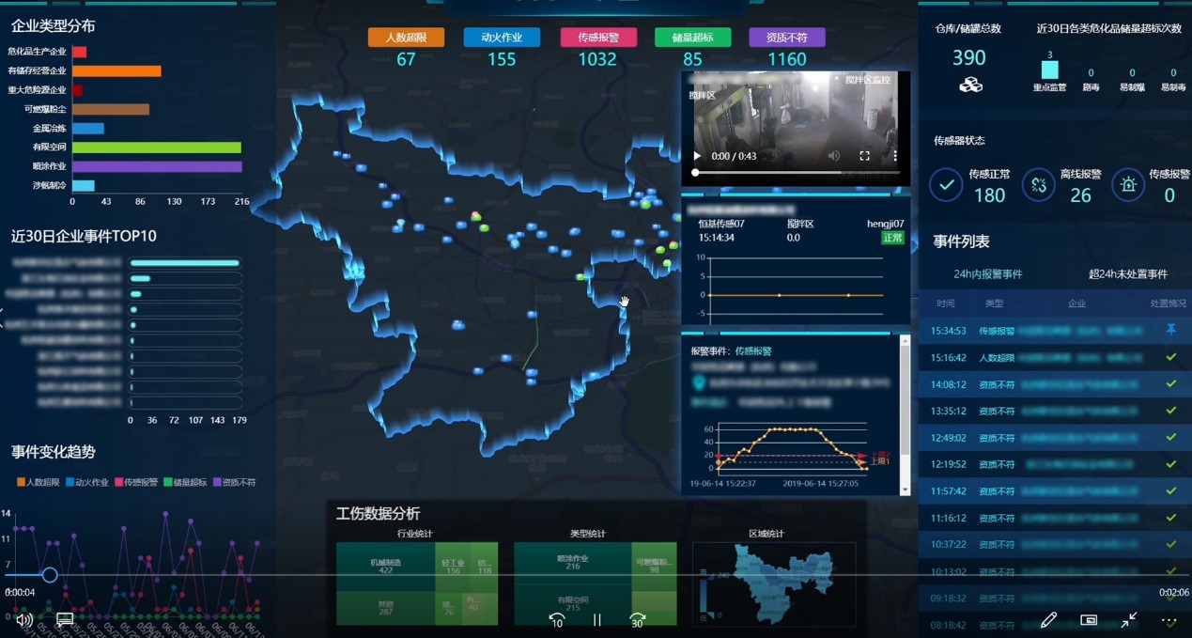Click the green 正常 status badge

892,238
